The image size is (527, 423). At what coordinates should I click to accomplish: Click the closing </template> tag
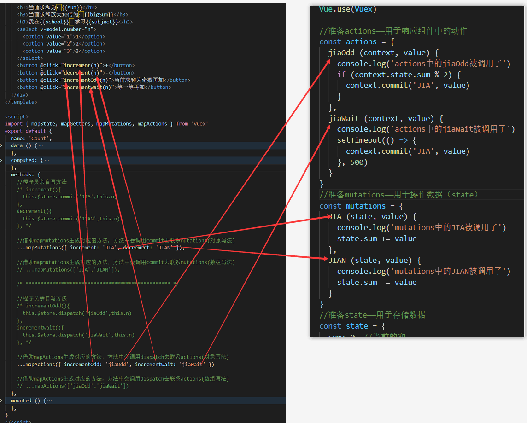point(21,102)
